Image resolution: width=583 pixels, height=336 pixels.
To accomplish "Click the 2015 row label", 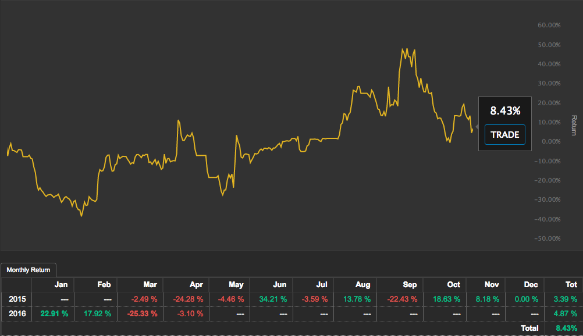I will pyautogui.click(x=17, y=299).
